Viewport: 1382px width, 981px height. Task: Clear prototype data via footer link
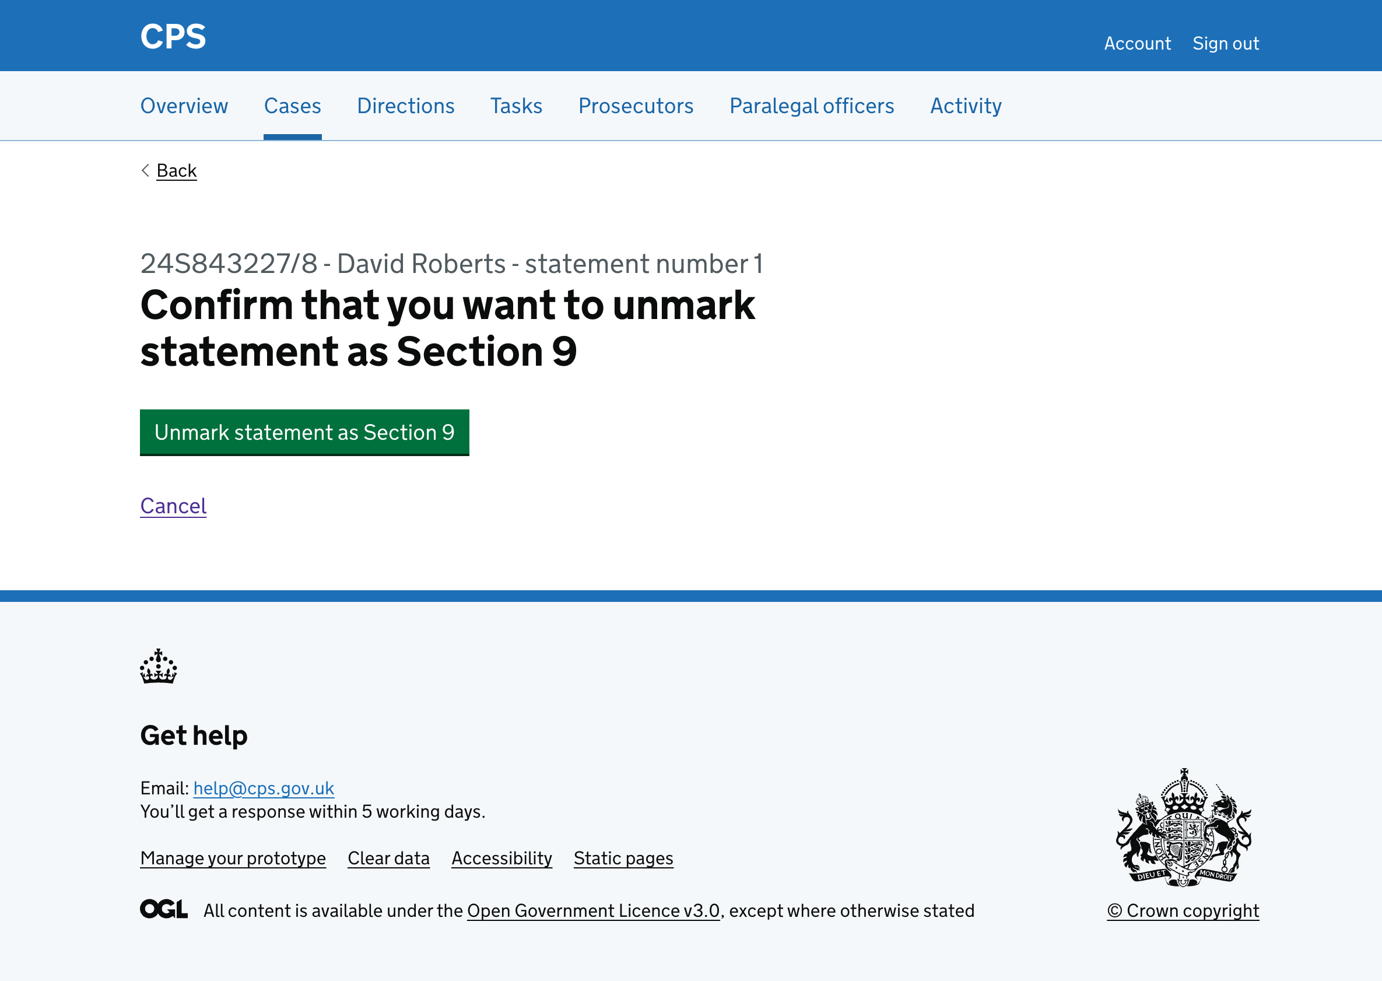tap(388, 859)
